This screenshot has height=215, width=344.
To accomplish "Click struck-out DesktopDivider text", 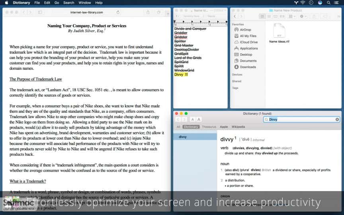I will pyautogui.click(x=186, y=50).
